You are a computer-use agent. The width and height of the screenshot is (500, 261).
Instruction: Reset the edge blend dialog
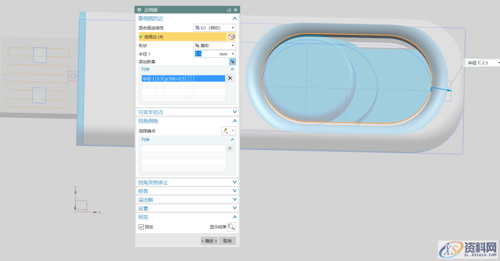click(x=229, y=10)
